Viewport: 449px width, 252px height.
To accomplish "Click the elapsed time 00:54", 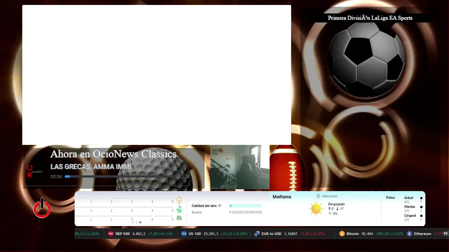I will tap(56, 177).
